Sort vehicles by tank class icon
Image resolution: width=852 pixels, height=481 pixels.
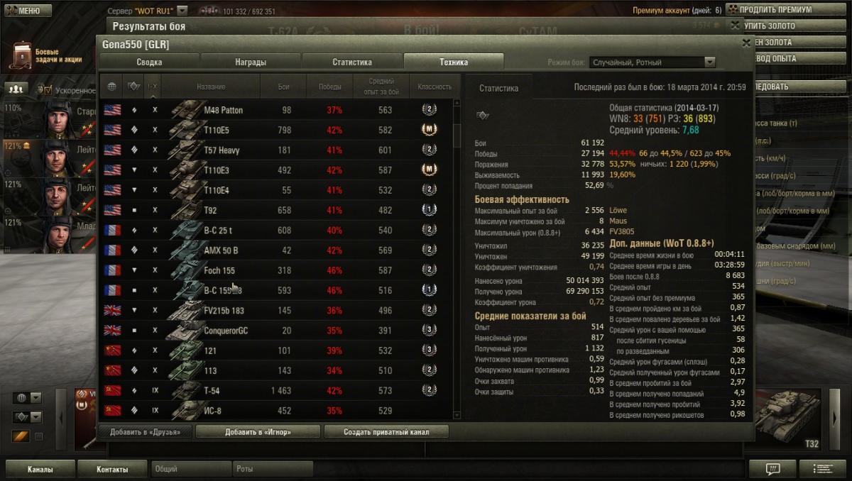133,87
